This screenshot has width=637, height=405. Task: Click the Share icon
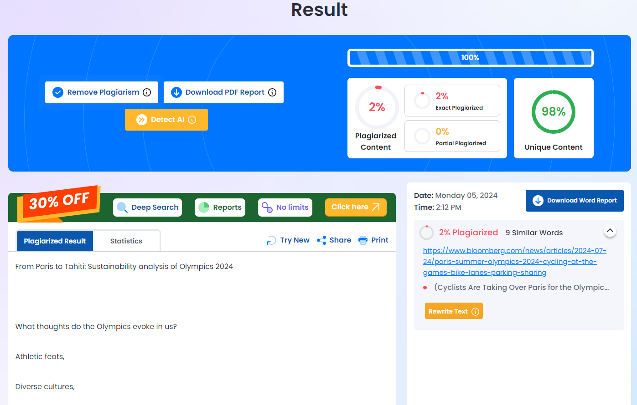[x=321, y=240]
